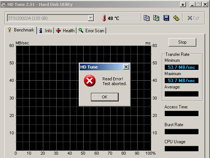Screen dimensions: 210x158
Task: Click the down-arrow tray button in title bar
Action: coord(183,4)
